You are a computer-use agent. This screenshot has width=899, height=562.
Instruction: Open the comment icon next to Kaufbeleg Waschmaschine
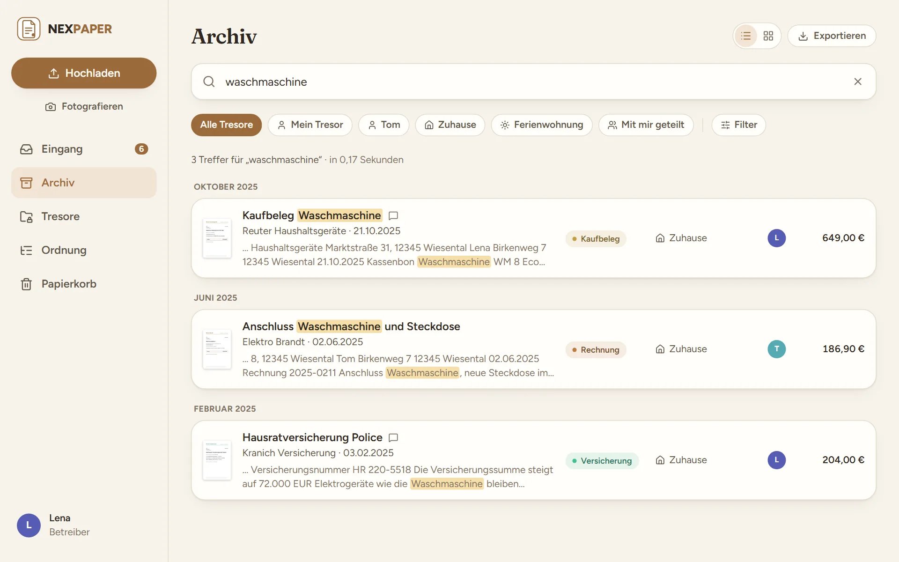click(x=393, y=215)
